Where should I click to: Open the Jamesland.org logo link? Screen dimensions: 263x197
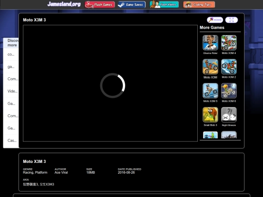point(64,4)
